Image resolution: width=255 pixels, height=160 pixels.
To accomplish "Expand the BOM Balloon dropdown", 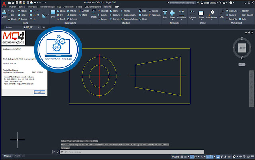I will pos(212,20).
